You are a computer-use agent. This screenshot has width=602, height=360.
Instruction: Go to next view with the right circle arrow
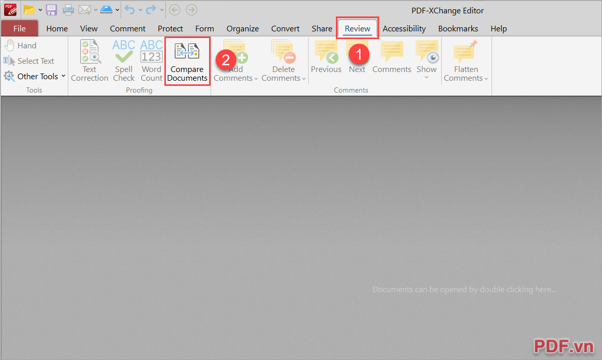point(192,10)
